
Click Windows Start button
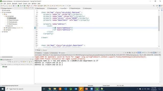click(x=3, y=89)
